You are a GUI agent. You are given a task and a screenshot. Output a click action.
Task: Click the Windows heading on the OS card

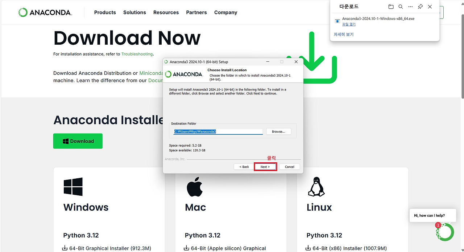(86, 207)
